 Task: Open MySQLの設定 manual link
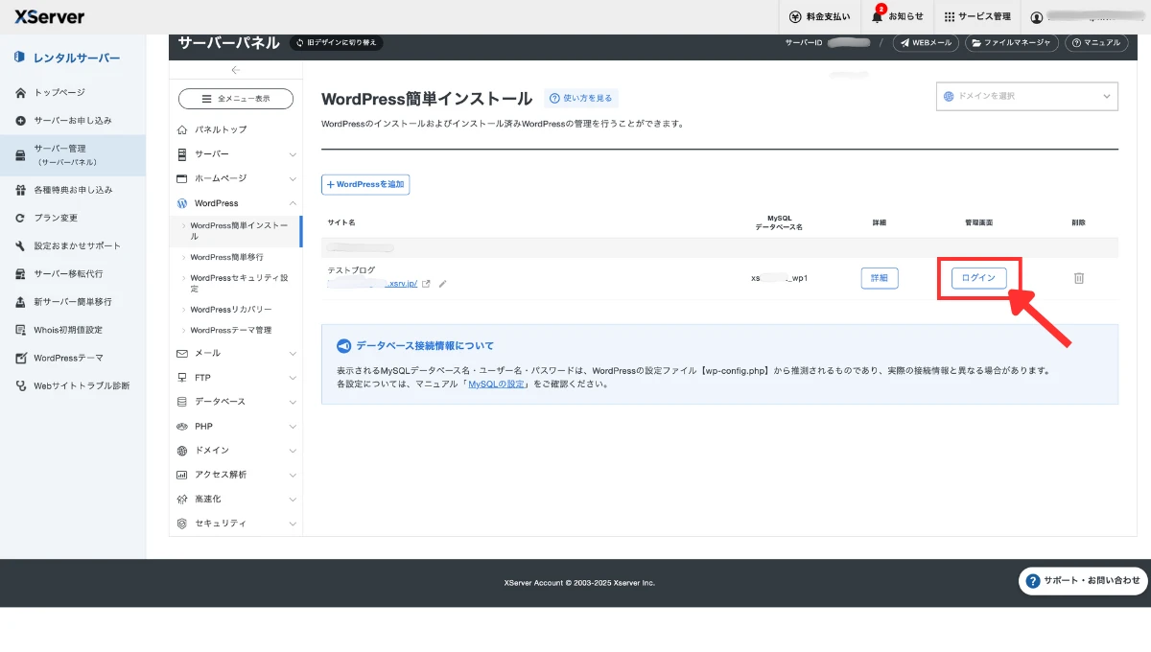pos(497,384)
